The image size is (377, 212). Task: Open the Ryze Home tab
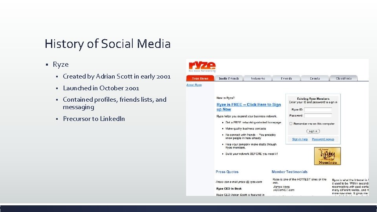[x=200, y=79]
